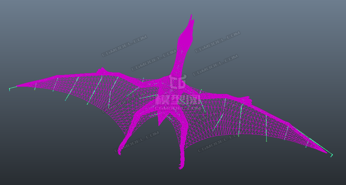The width and height of the screenshot is (346, 185).
Task: Click the pterosaur's left foot
Action: [120, 151]
